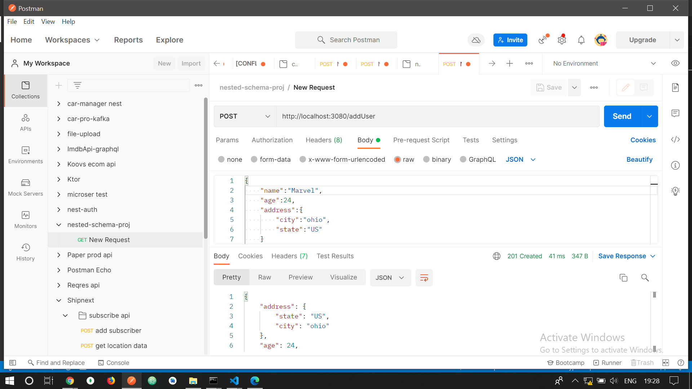Click the network globe icon in response
Viewport: 692px width, 389px height.
click(x=497, y=256)
